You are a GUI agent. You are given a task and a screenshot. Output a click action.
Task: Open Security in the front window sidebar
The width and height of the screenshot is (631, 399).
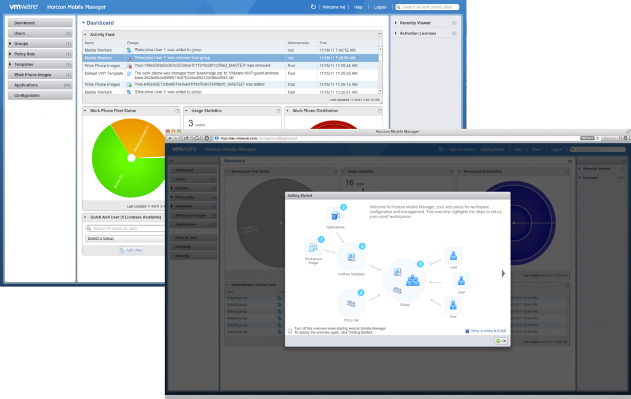click(x=193, y=256)
